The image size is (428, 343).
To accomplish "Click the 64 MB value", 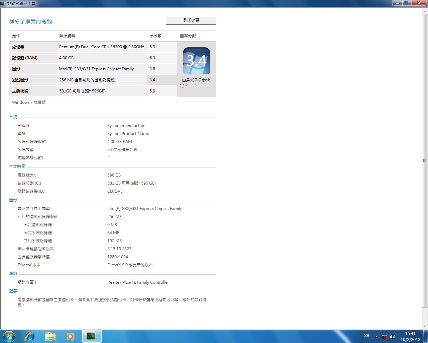I will click(113, 233).
